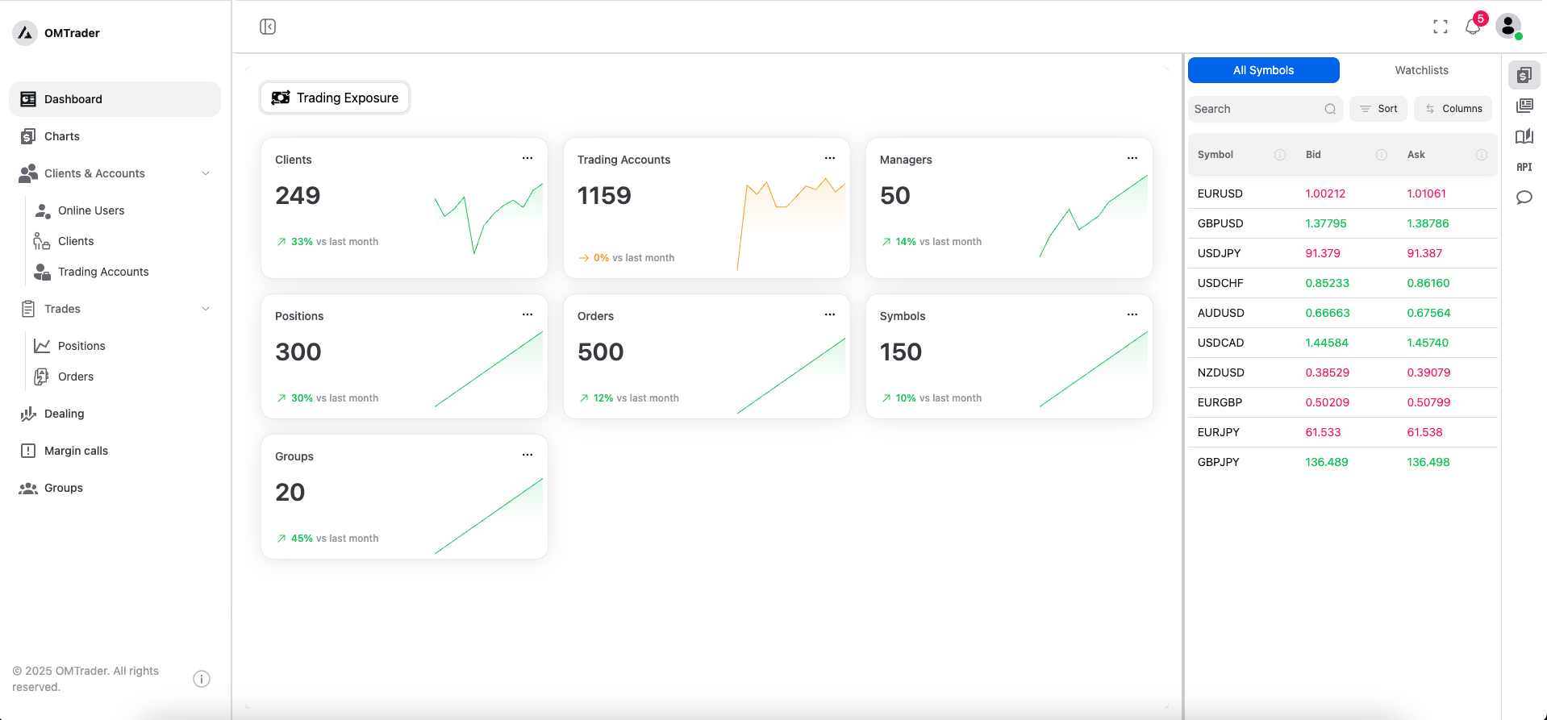Select the All Symbols tab
1547x720 pixels.
pyautogui.click(x=1263, y=70)
